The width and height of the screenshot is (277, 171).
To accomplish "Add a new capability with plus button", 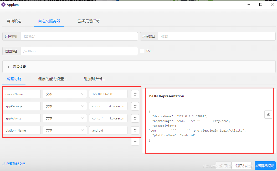I will click(135, 141).
